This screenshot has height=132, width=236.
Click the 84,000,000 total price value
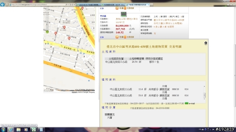122,26
